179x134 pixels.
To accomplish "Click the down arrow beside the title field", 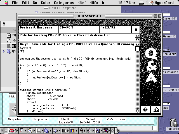I will click(137, 40).
